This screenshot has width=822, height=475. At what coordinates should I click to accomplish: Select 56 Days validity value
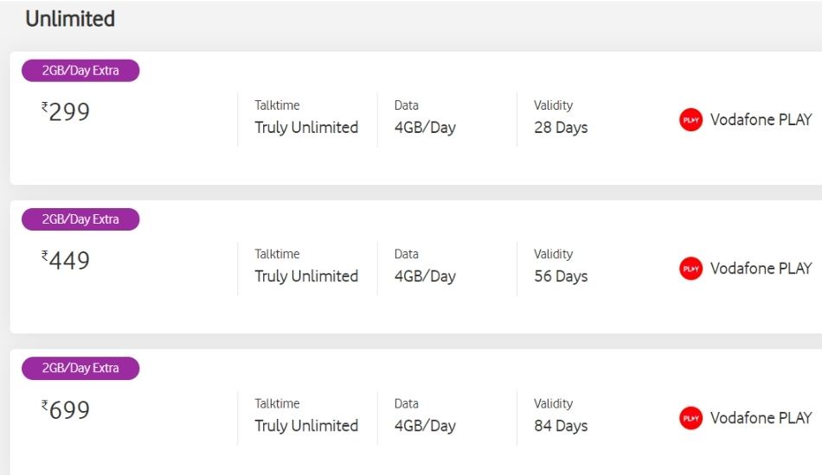561,276
